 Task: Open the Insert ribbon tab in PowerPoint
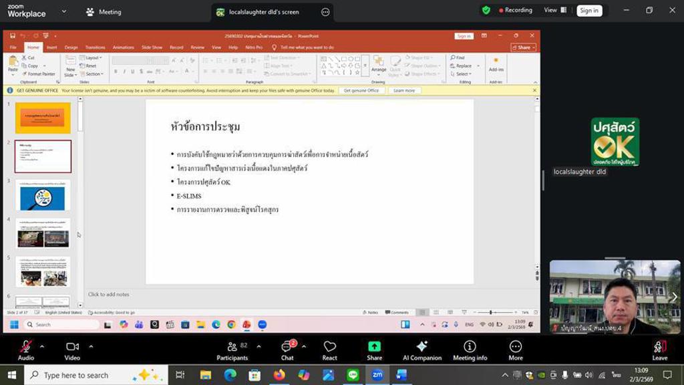(x=51, y=47)
